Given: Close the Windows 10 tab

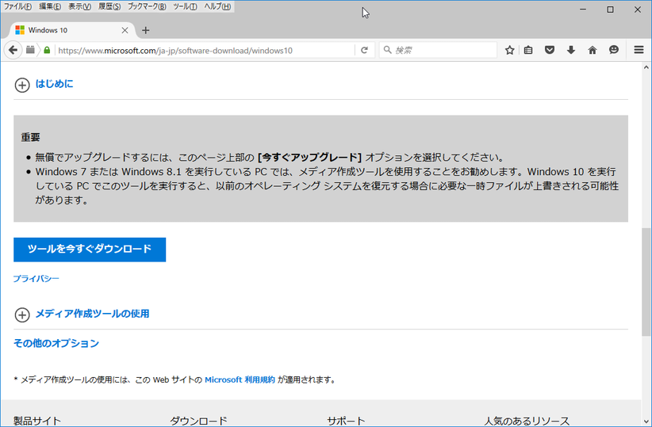Looking at the screenshot, I should 125,30.
